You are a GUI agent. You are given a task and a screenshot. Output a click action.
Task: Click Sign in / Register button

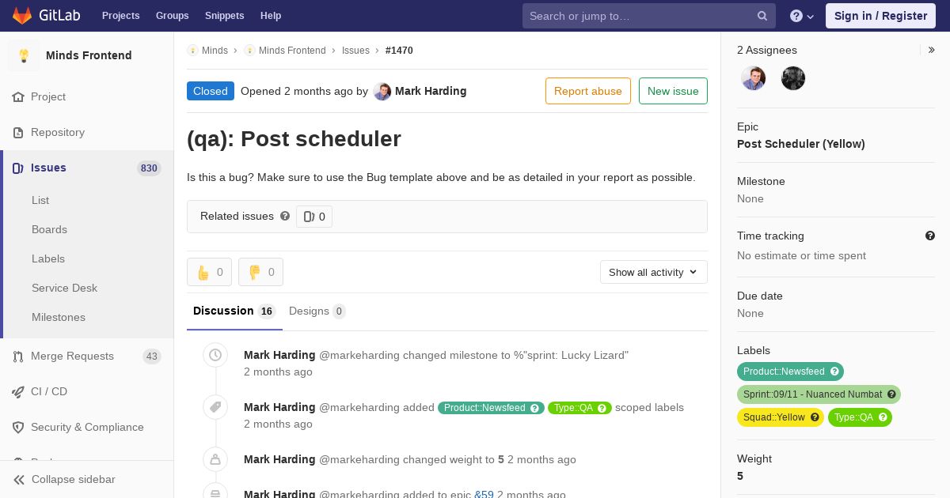(x=880, y=16)
